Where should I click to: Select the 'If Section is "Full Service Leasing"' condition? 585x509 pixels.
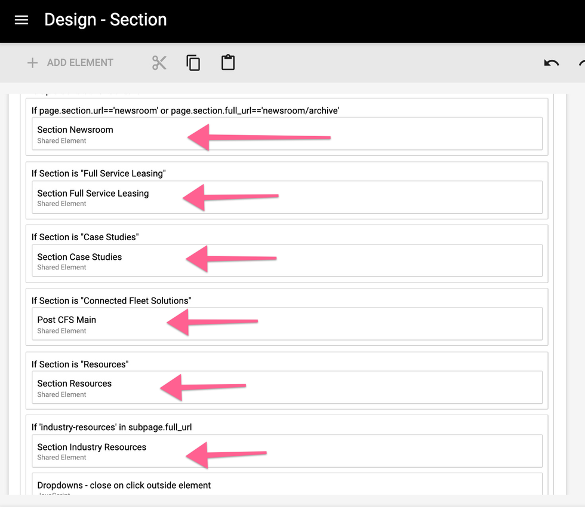coord(98,173)
